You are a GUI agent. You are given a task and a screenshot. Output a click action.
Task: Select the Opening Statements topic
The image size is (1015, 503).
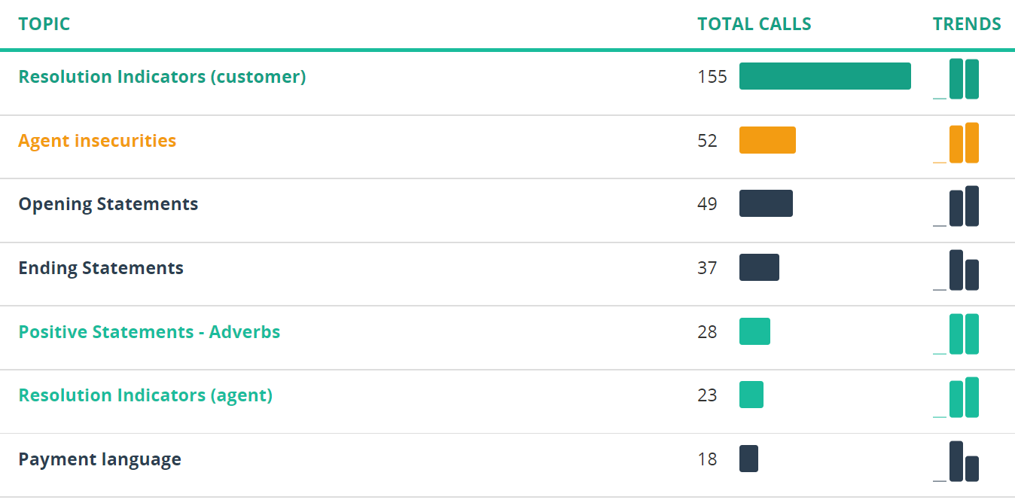point(108,204)
